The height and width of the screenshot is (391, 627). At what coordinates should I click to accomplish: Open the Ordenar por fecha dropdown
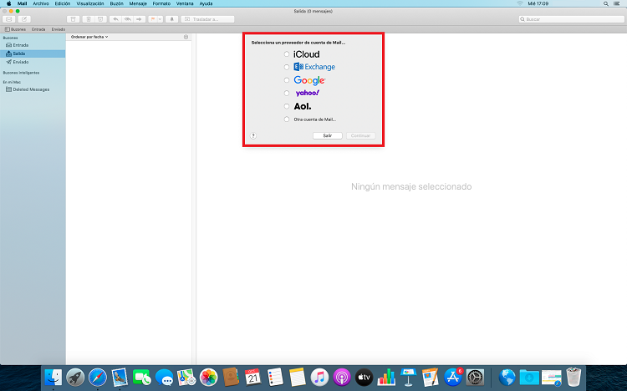(x=89, y=37)
